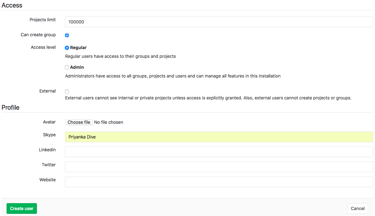Click the Profile section heading
The height and width of the screenshot is (216, 375).
click(x=11, y=108)
